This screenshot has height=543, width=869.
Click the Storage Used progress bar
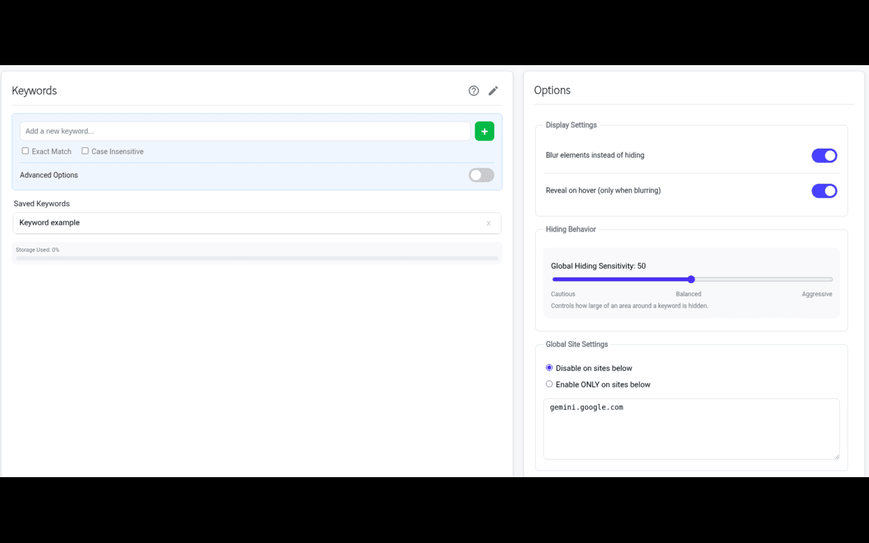click(x=257, y=259)
